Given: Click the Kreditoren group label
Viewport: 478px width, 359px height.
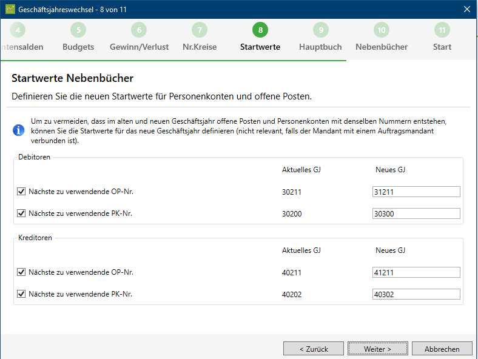Looking at the screenshot, I should point(35,238).
